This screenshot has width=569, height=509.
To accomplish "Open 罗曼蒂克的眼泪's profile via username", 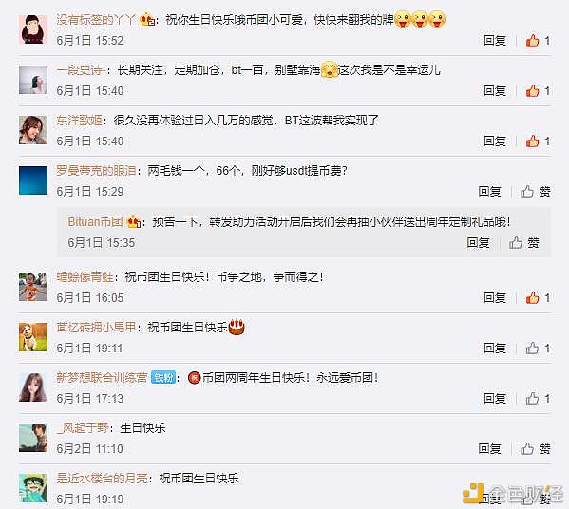I will point(96,170).
